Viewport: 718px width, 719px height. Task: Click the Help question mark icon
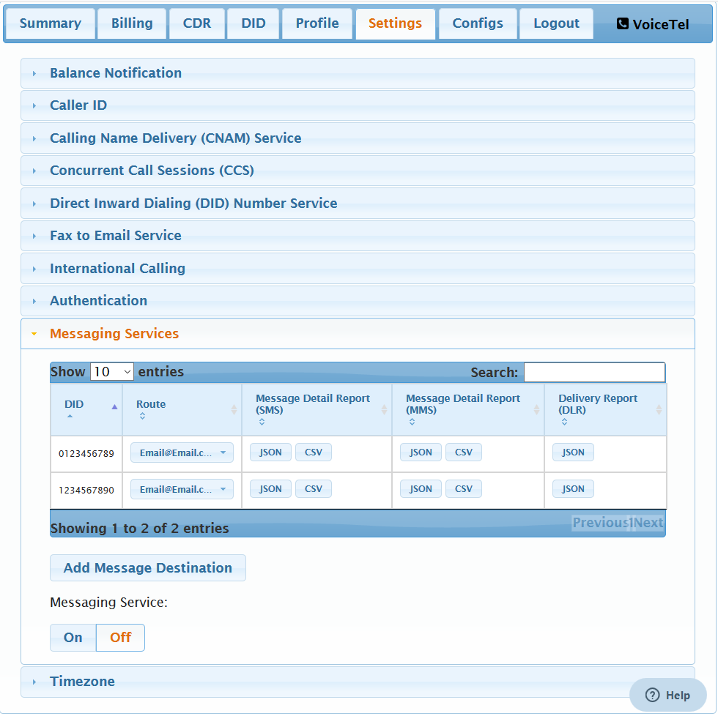tap(652, 696)
